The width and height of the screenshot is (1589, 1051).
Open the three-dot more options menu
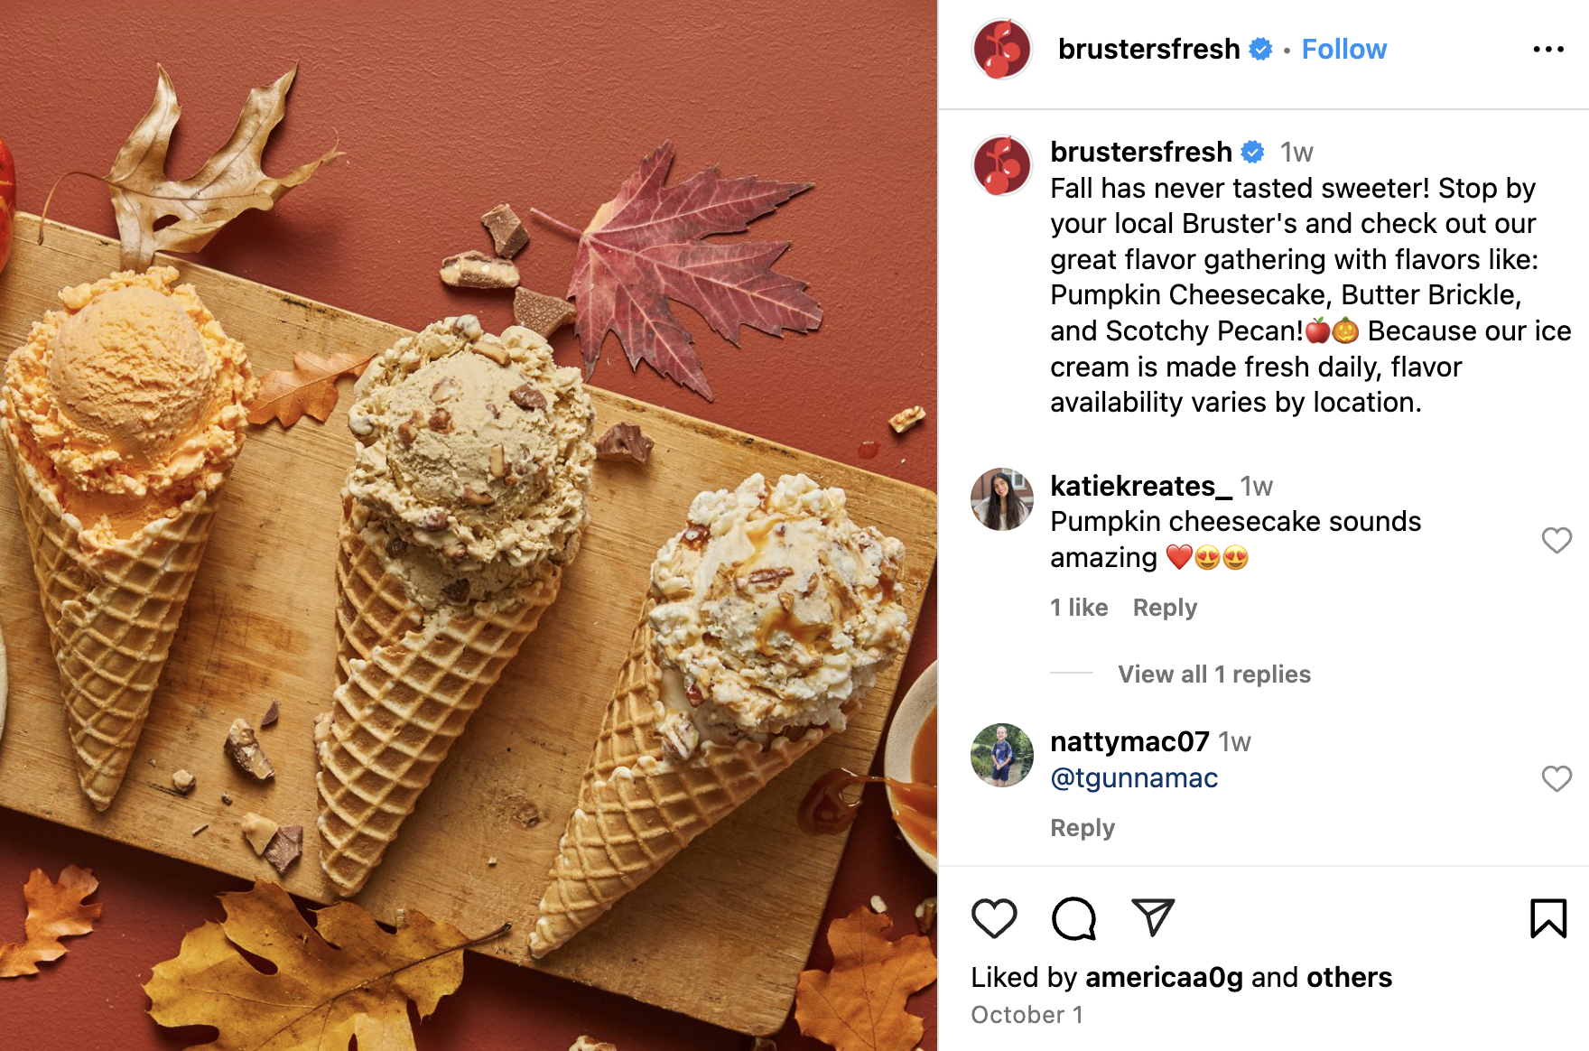click(x=1548, y=49)
